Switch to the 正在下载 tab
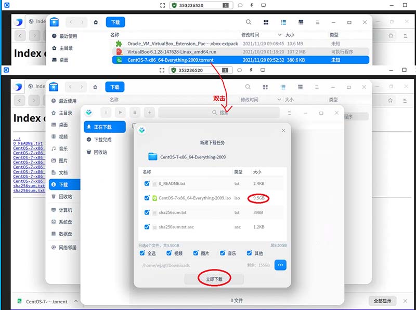416x310 pixels. pyautogui.click(x=105, y=127)
